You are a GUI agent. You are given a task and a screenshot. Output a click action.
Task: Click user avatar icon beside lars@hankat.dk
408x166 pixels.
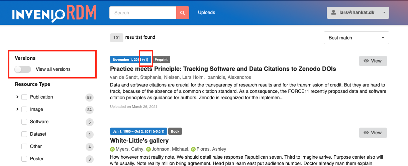333,13
